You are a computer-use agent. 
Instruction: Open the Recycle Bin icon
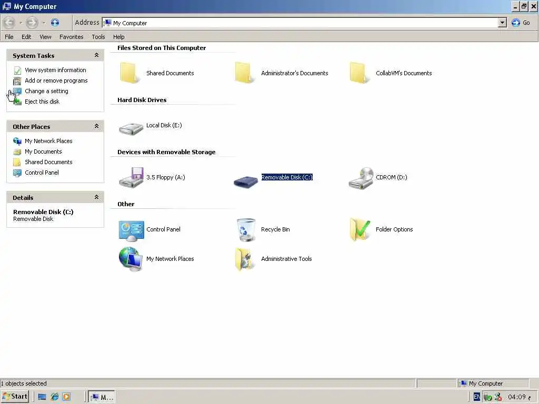pyautogui.click(x=246, y=229)
